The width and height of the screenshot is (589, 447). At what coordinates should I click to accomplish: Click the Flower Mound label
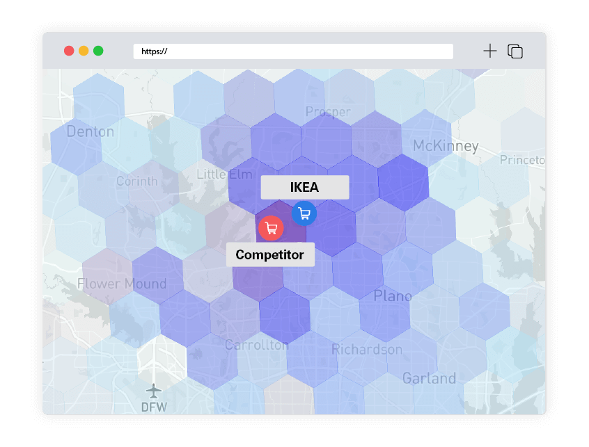pyautogui.click(x=122, y=284)
